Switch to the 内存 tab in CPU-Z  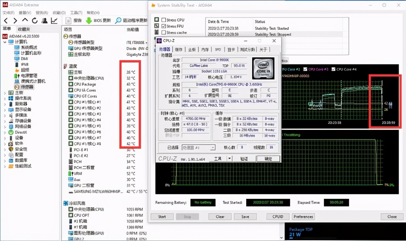(x=205, y=49)
